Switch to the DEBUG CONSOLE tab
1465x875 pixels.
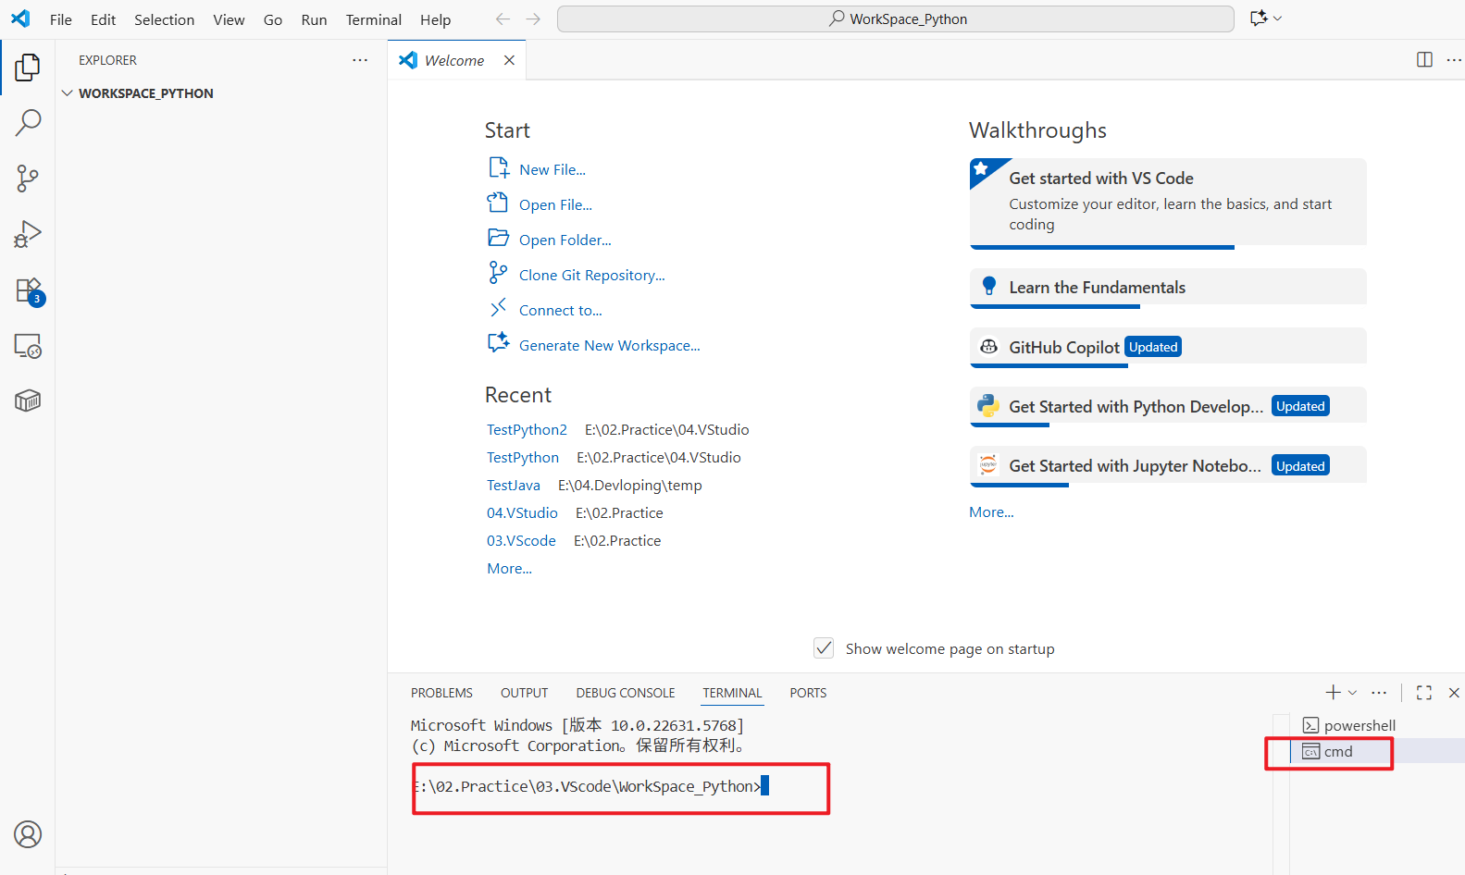click(626, 693)
